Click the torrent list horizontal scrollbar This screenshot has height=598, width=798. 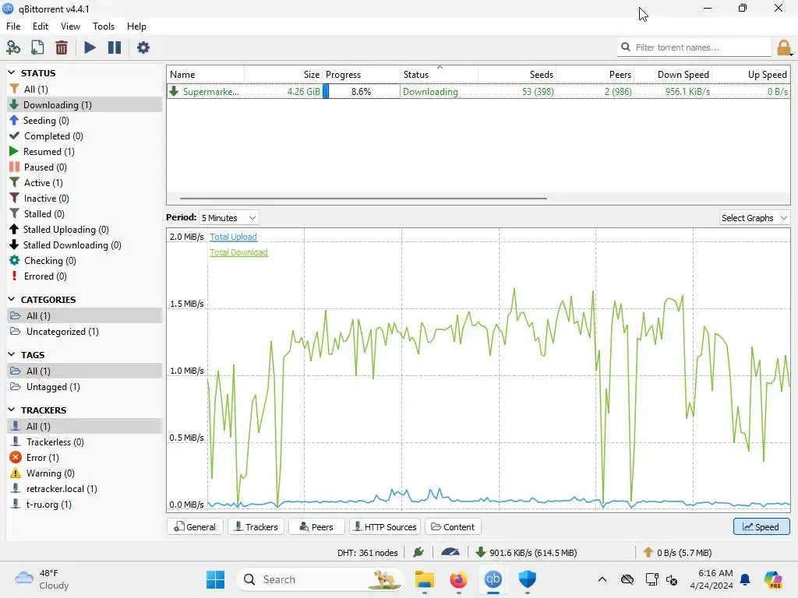click(x=363, y=199)
